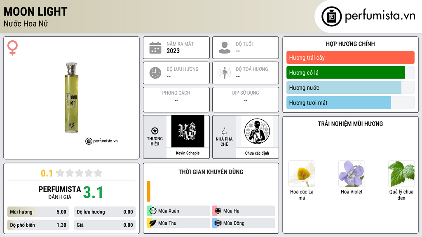The width and height of the screenshot is (422, 237).
Task: Click the star badge icon above Thương hiệu
Action: (155, 131)
